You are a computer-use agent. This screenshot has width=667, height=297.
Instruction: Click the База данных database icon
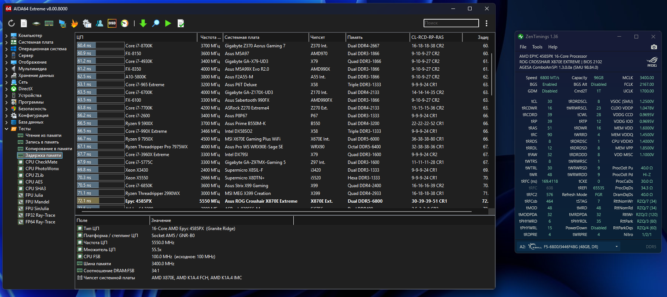14,122
